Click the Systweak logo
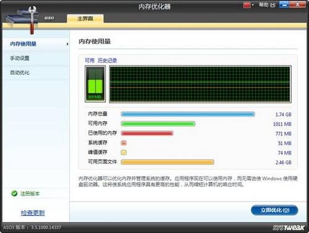The height and width of the screenshot is (233, 309). pos(289,227)
